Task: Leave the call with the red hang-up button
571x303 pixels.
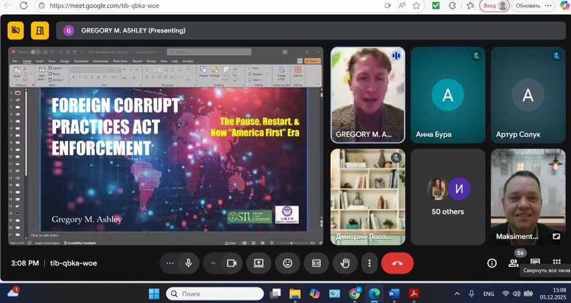Action: [397, 263]
